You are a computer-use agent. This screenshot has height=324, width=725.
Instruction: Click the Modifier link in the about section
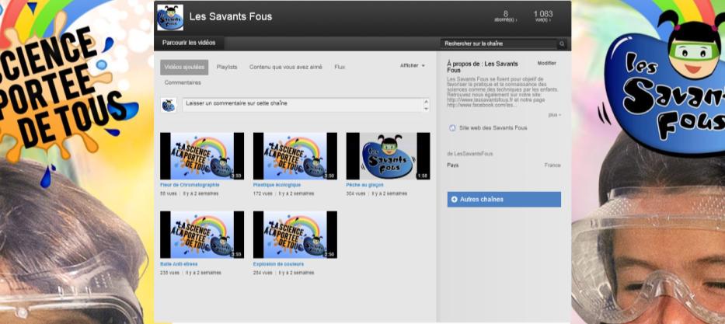tap(546, 63)
